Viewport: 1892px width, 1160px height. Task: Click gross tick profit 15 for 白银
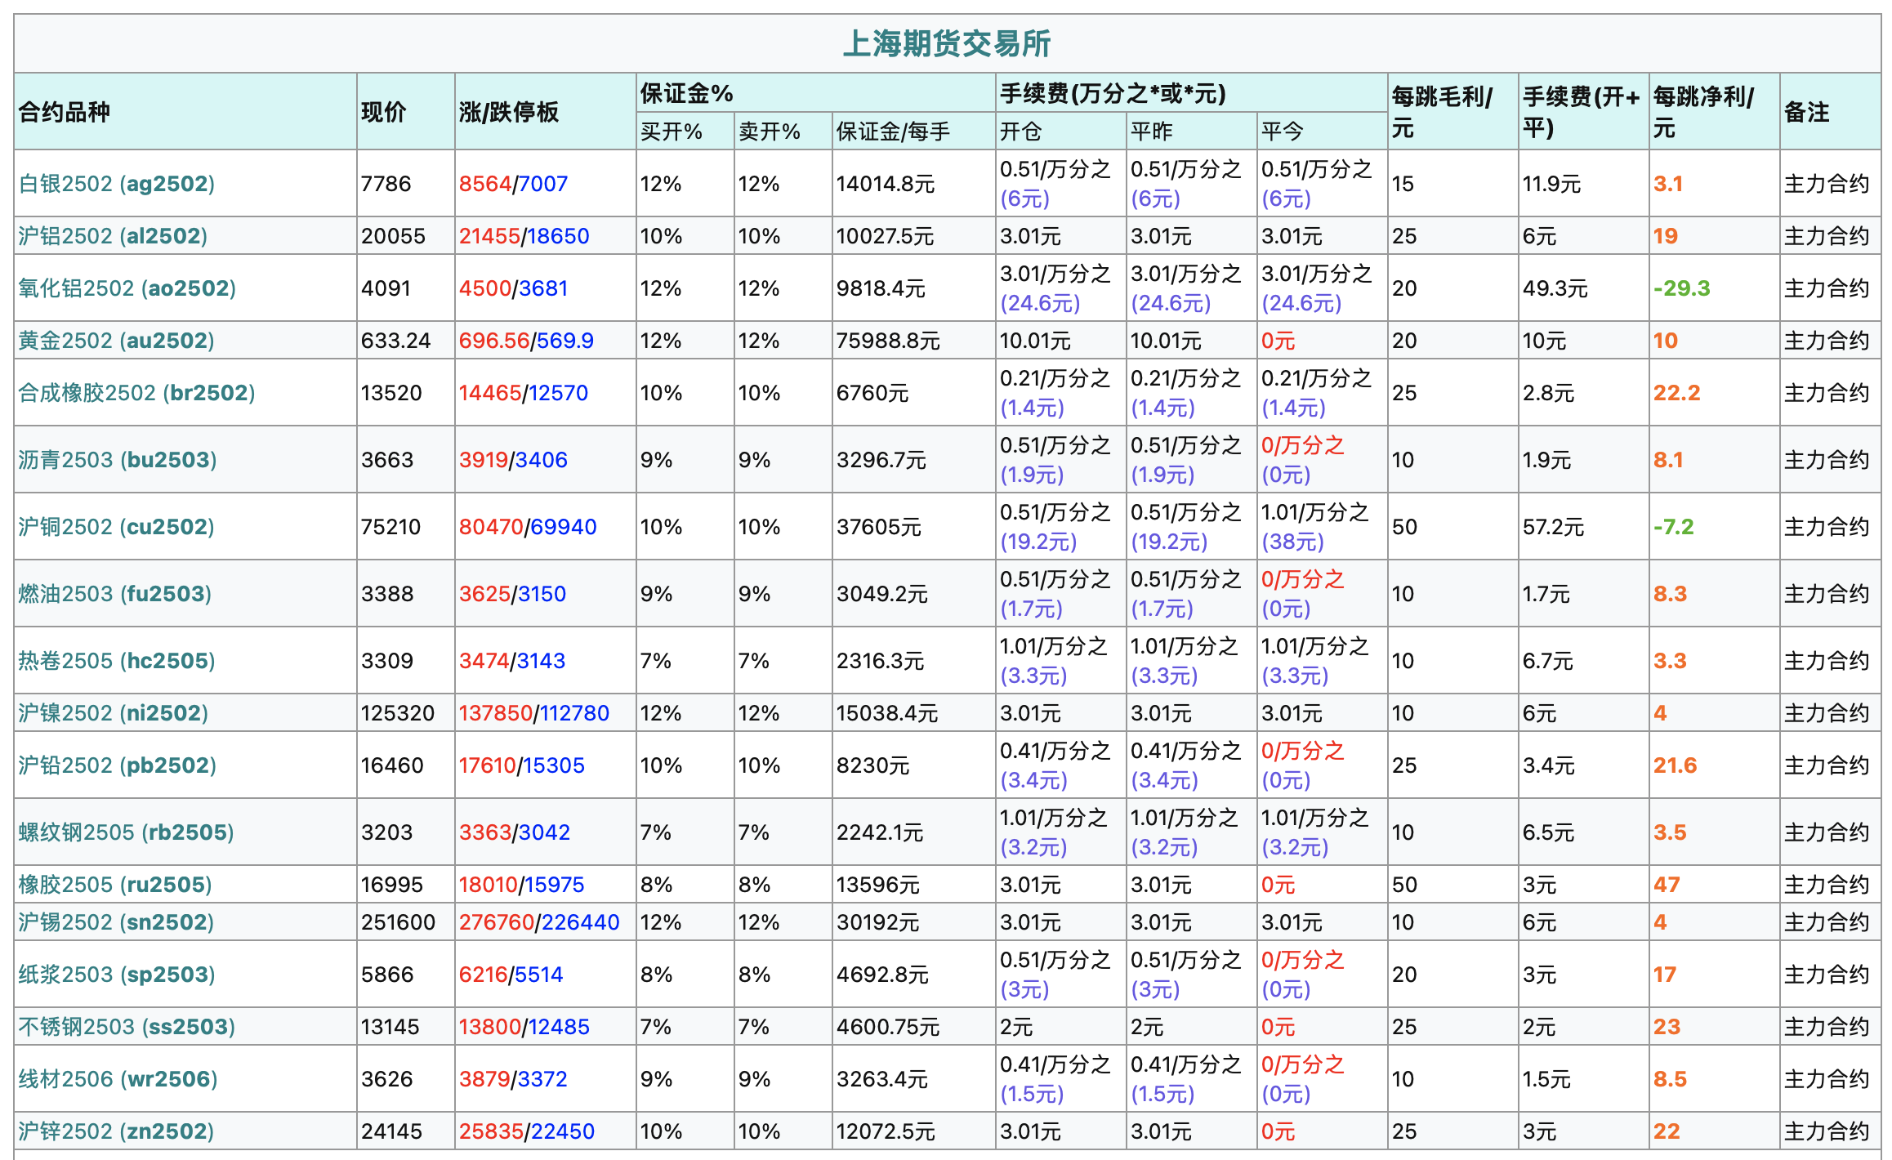tap(1403, 184)
